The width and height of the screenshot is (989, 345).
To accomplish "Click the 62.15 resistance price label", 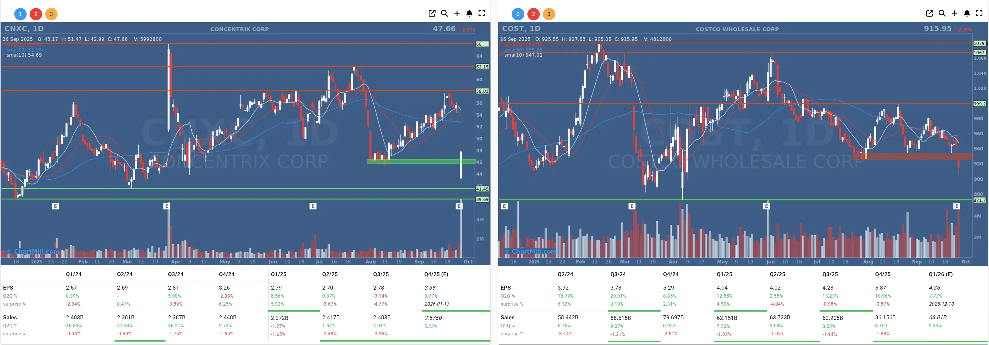I will (482, 67).
